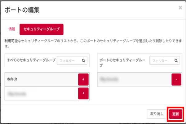Remove the port's security group with minus
The height and width of the screenshot is (124, 186).
click(176, 80)
